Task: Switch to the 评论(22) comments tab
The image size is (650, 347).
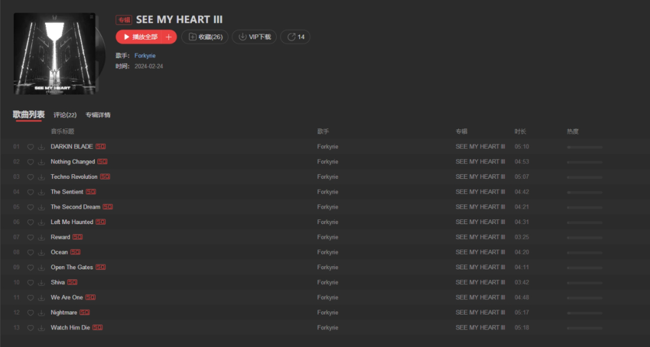Action: coord(65,115)
